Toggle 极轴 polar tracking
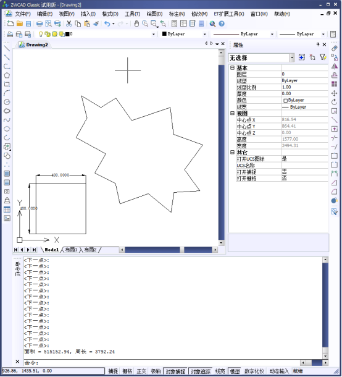 point(156,371)
